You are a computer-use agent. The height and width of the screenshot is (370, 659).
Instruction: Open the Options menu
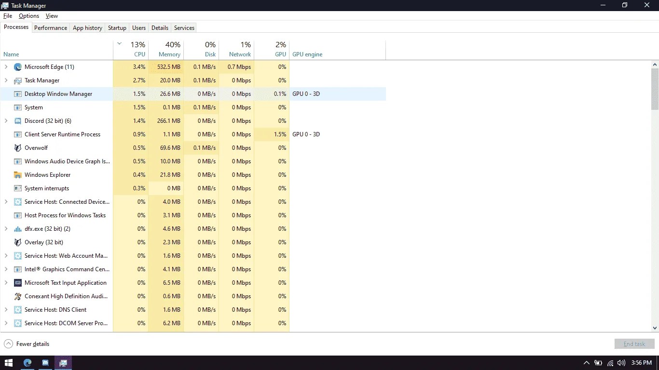click(29, 16)
